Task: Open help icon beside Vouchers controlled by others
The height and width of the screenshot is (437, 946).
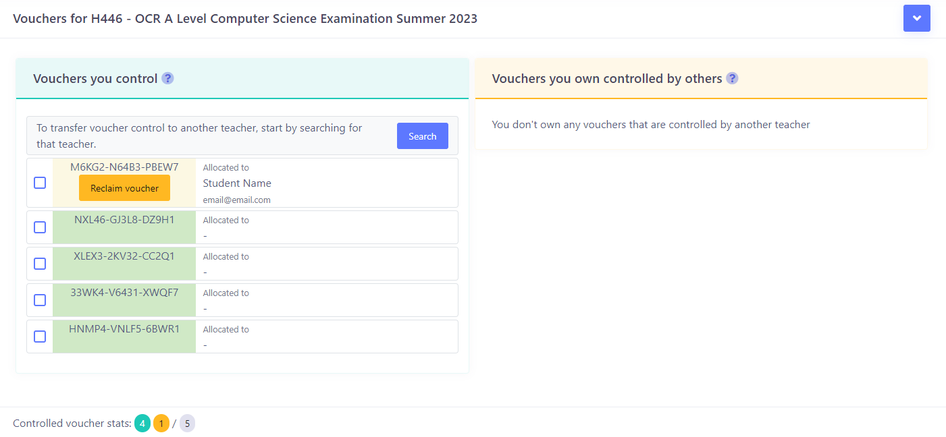Action: coord(732,78)
